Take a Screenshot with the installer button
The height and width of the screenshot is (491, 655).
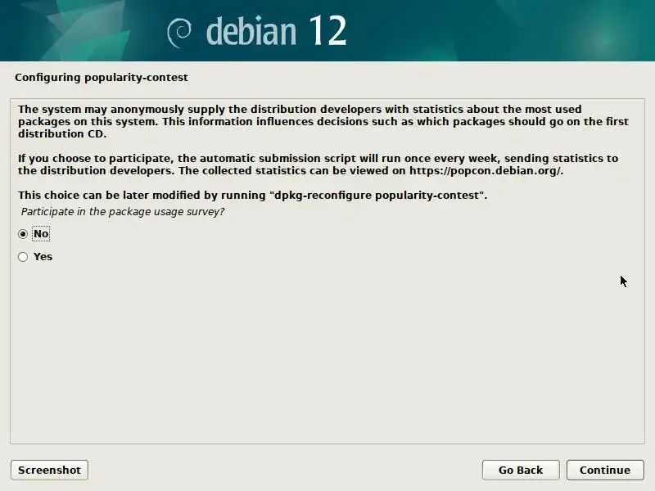point(49,470)
